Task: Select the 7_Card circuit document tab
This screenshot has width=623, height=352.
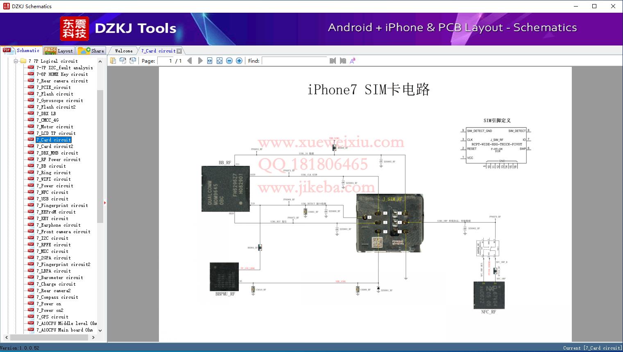Action: [158, 51]
